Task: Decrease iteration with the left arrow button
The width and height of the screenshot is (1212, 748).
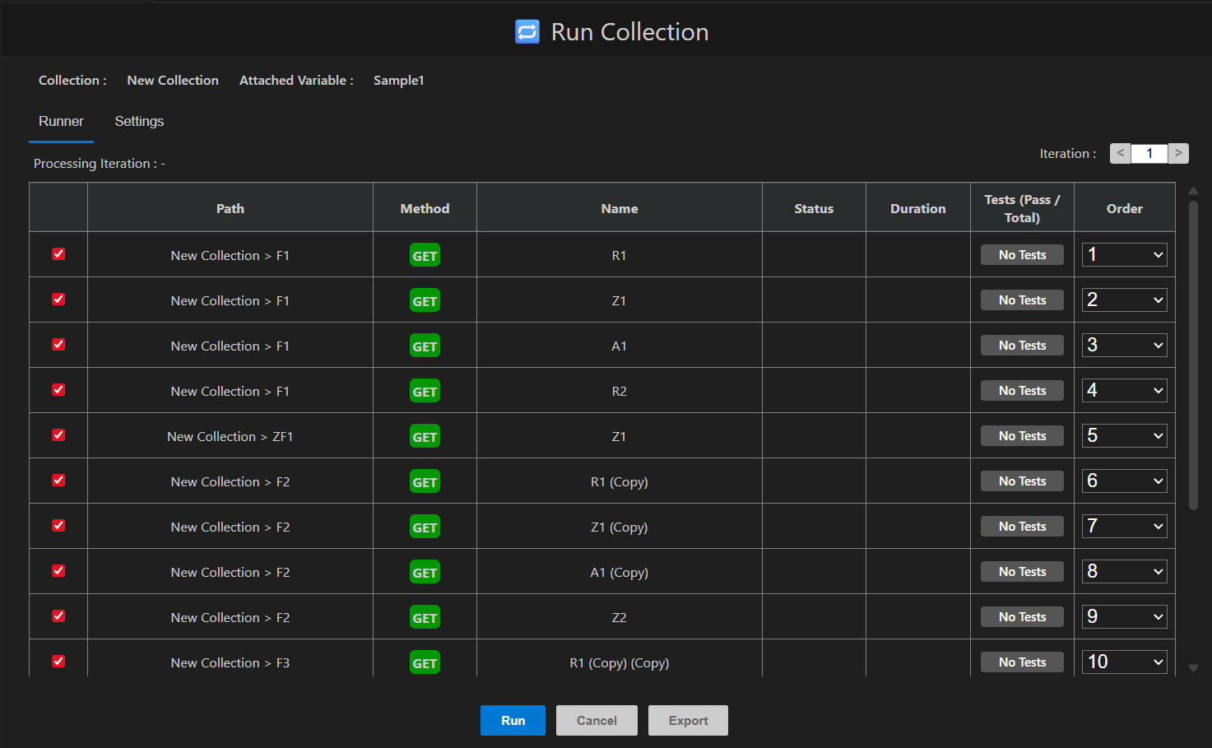Action: click(x=1120, y=153)
